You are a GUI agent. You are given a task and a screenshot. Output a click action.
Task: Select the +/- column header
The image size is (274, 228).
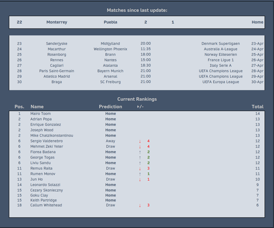pos(140,107)
